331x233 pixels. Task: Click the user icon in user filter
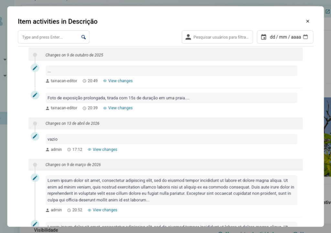[x=188, y=37]
